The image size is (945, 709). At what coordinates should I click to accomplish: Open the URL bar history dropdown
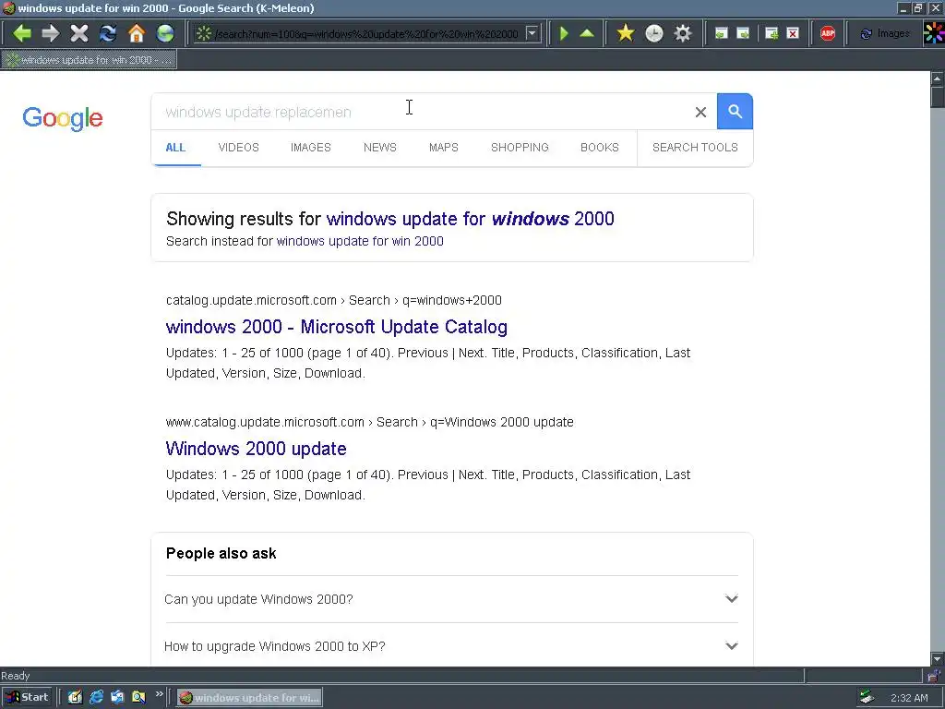(x=532, y=33)
